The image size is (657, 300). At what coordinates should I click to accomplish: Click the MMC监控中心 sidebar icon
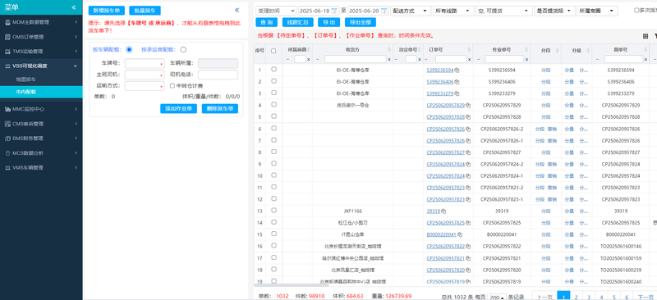click(x=7, y=109)
